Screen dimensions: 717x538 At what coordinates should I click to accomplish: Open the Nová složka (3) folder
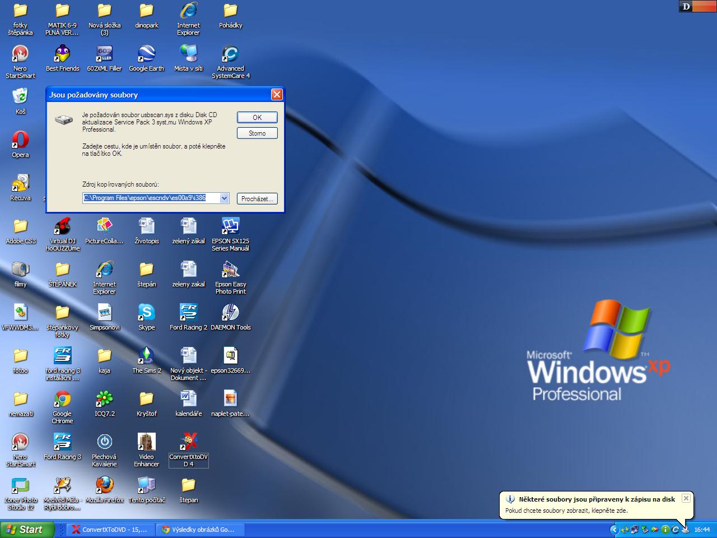coord(105,18)
